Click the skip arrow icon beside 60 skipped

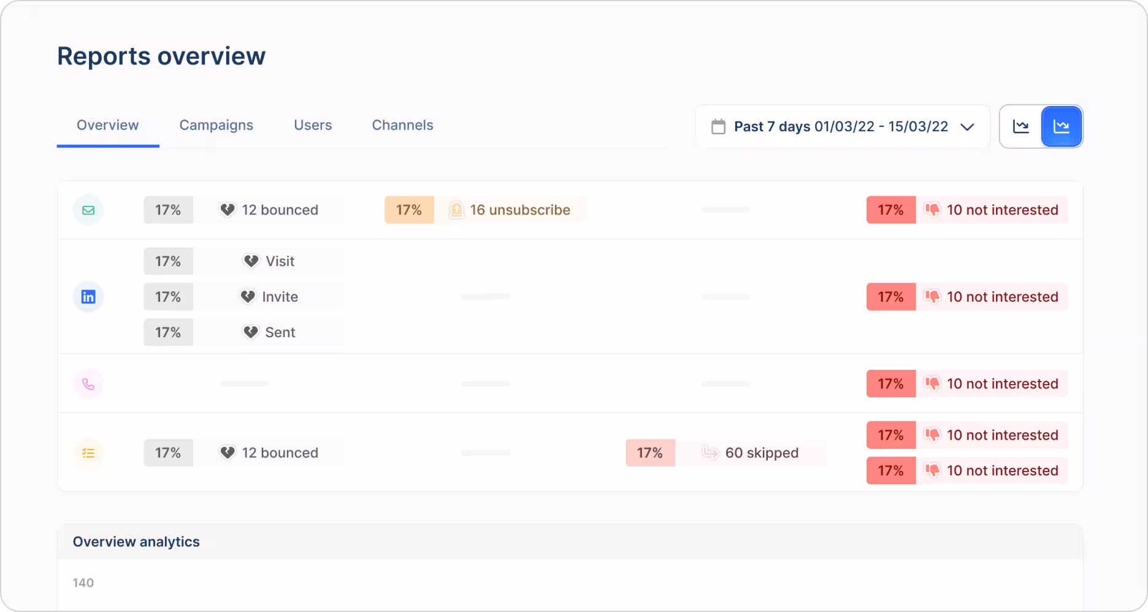click(710, 453)
